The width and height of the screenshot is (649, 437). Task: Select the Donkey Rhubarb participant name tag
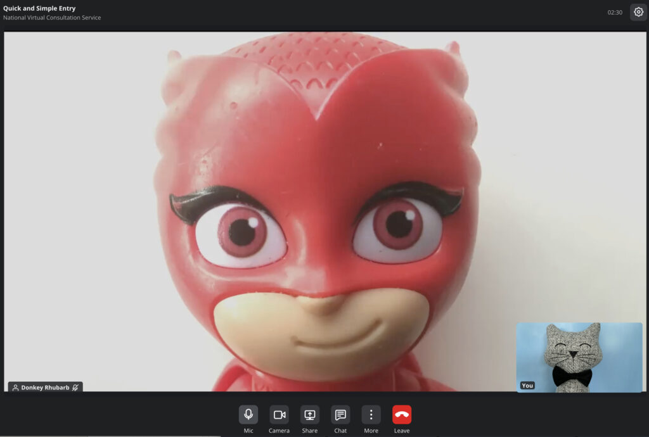45,388
